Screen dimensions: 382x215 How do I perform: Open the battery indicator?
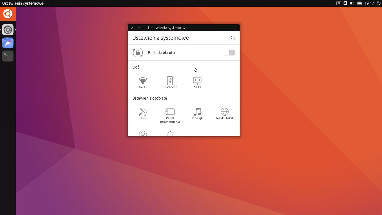[x=359, y=3]
